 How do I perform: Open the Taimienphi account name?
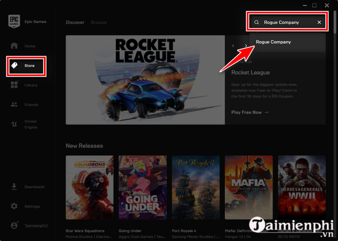click(x=36, y=225)
